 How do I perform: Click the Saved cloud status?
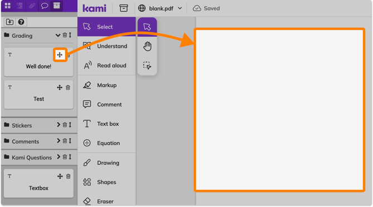pos(206,8)
